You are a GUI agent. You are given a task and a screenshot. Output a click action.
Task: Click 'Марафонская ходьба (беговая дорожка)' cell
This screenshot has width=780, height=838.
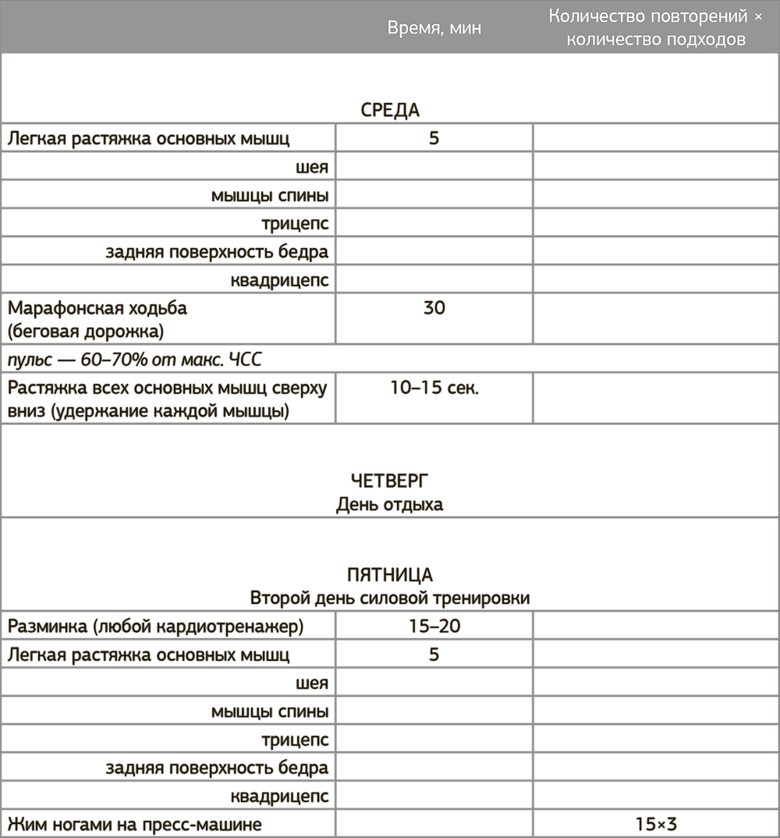tap(97, 319)
